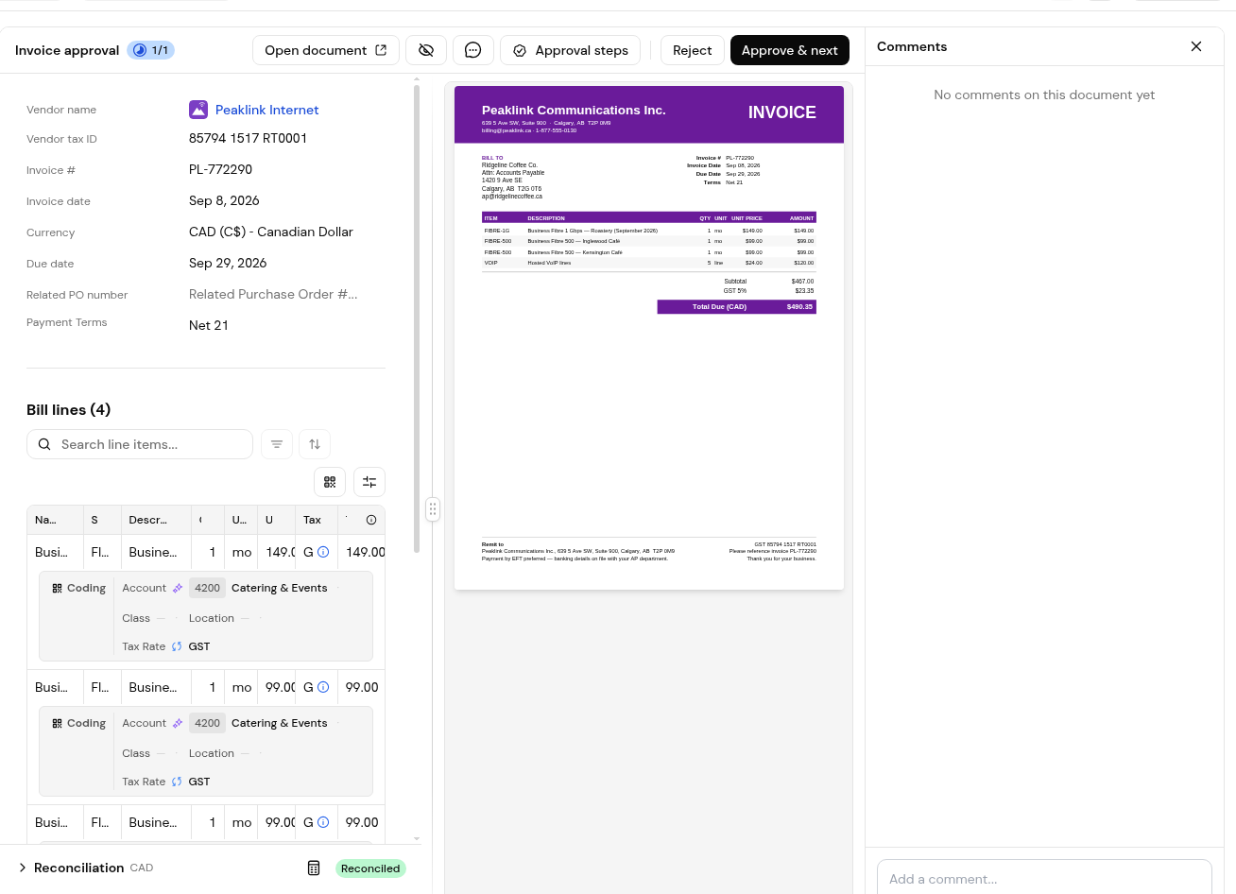The image size is (1236, 894).
Task: Open the Peaklink Internet vendor link
Action: pos(267,110)
